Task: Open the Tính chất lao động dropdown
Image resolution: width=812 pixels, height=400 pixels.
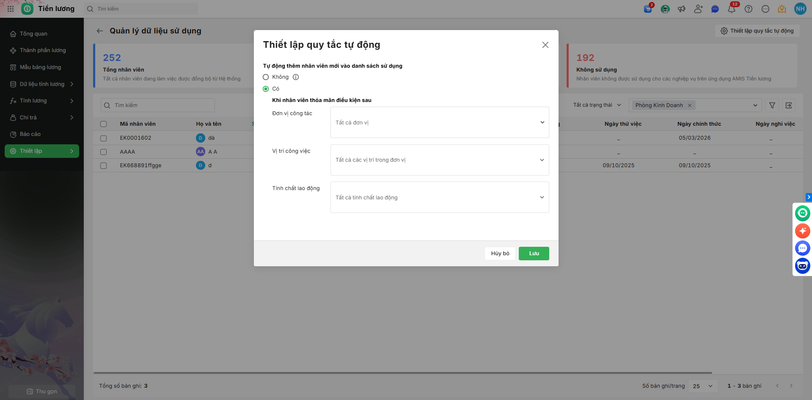Action: pos(439,197)
